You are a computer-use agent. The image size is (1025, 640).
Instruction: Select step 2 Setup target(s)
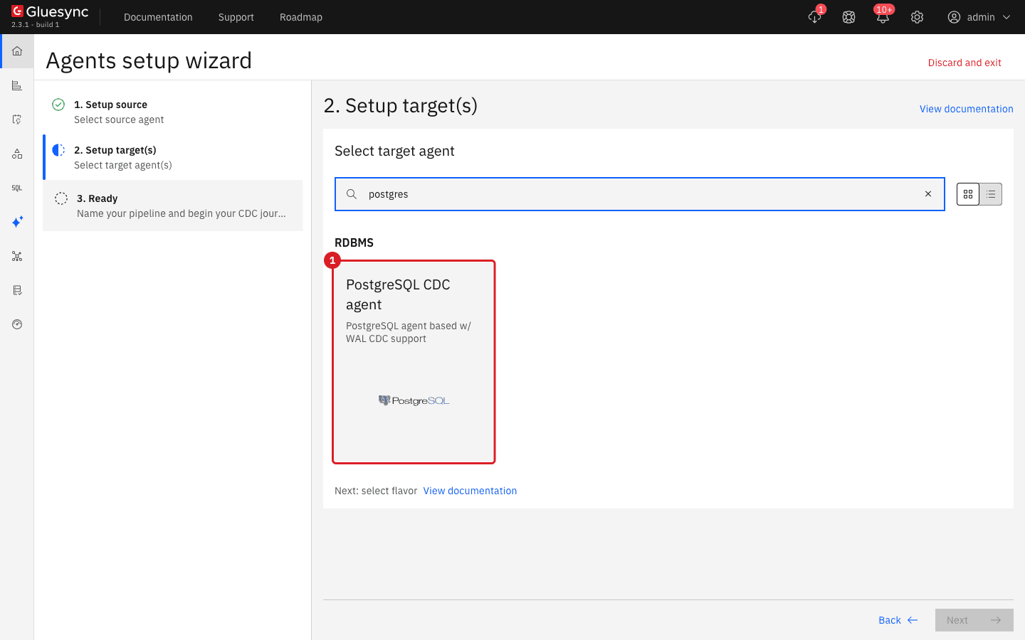[173, 157]
